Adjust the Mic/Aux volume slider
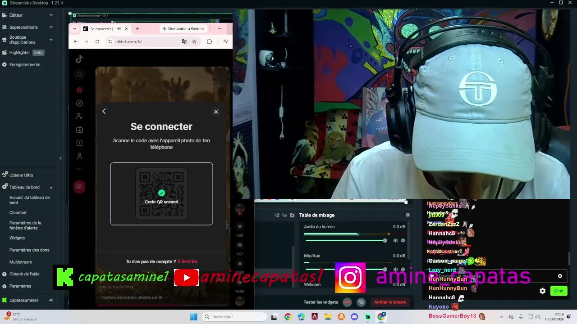The height and width of the screenshot is (324, 577). coord(345,269)
